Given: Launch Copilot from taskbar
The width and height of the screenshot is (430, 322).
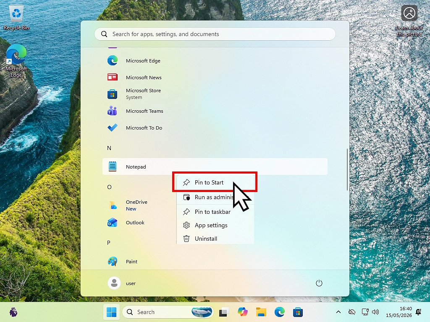Looking at the screenshot, I should pyautogui.click(x=242, y=312).
